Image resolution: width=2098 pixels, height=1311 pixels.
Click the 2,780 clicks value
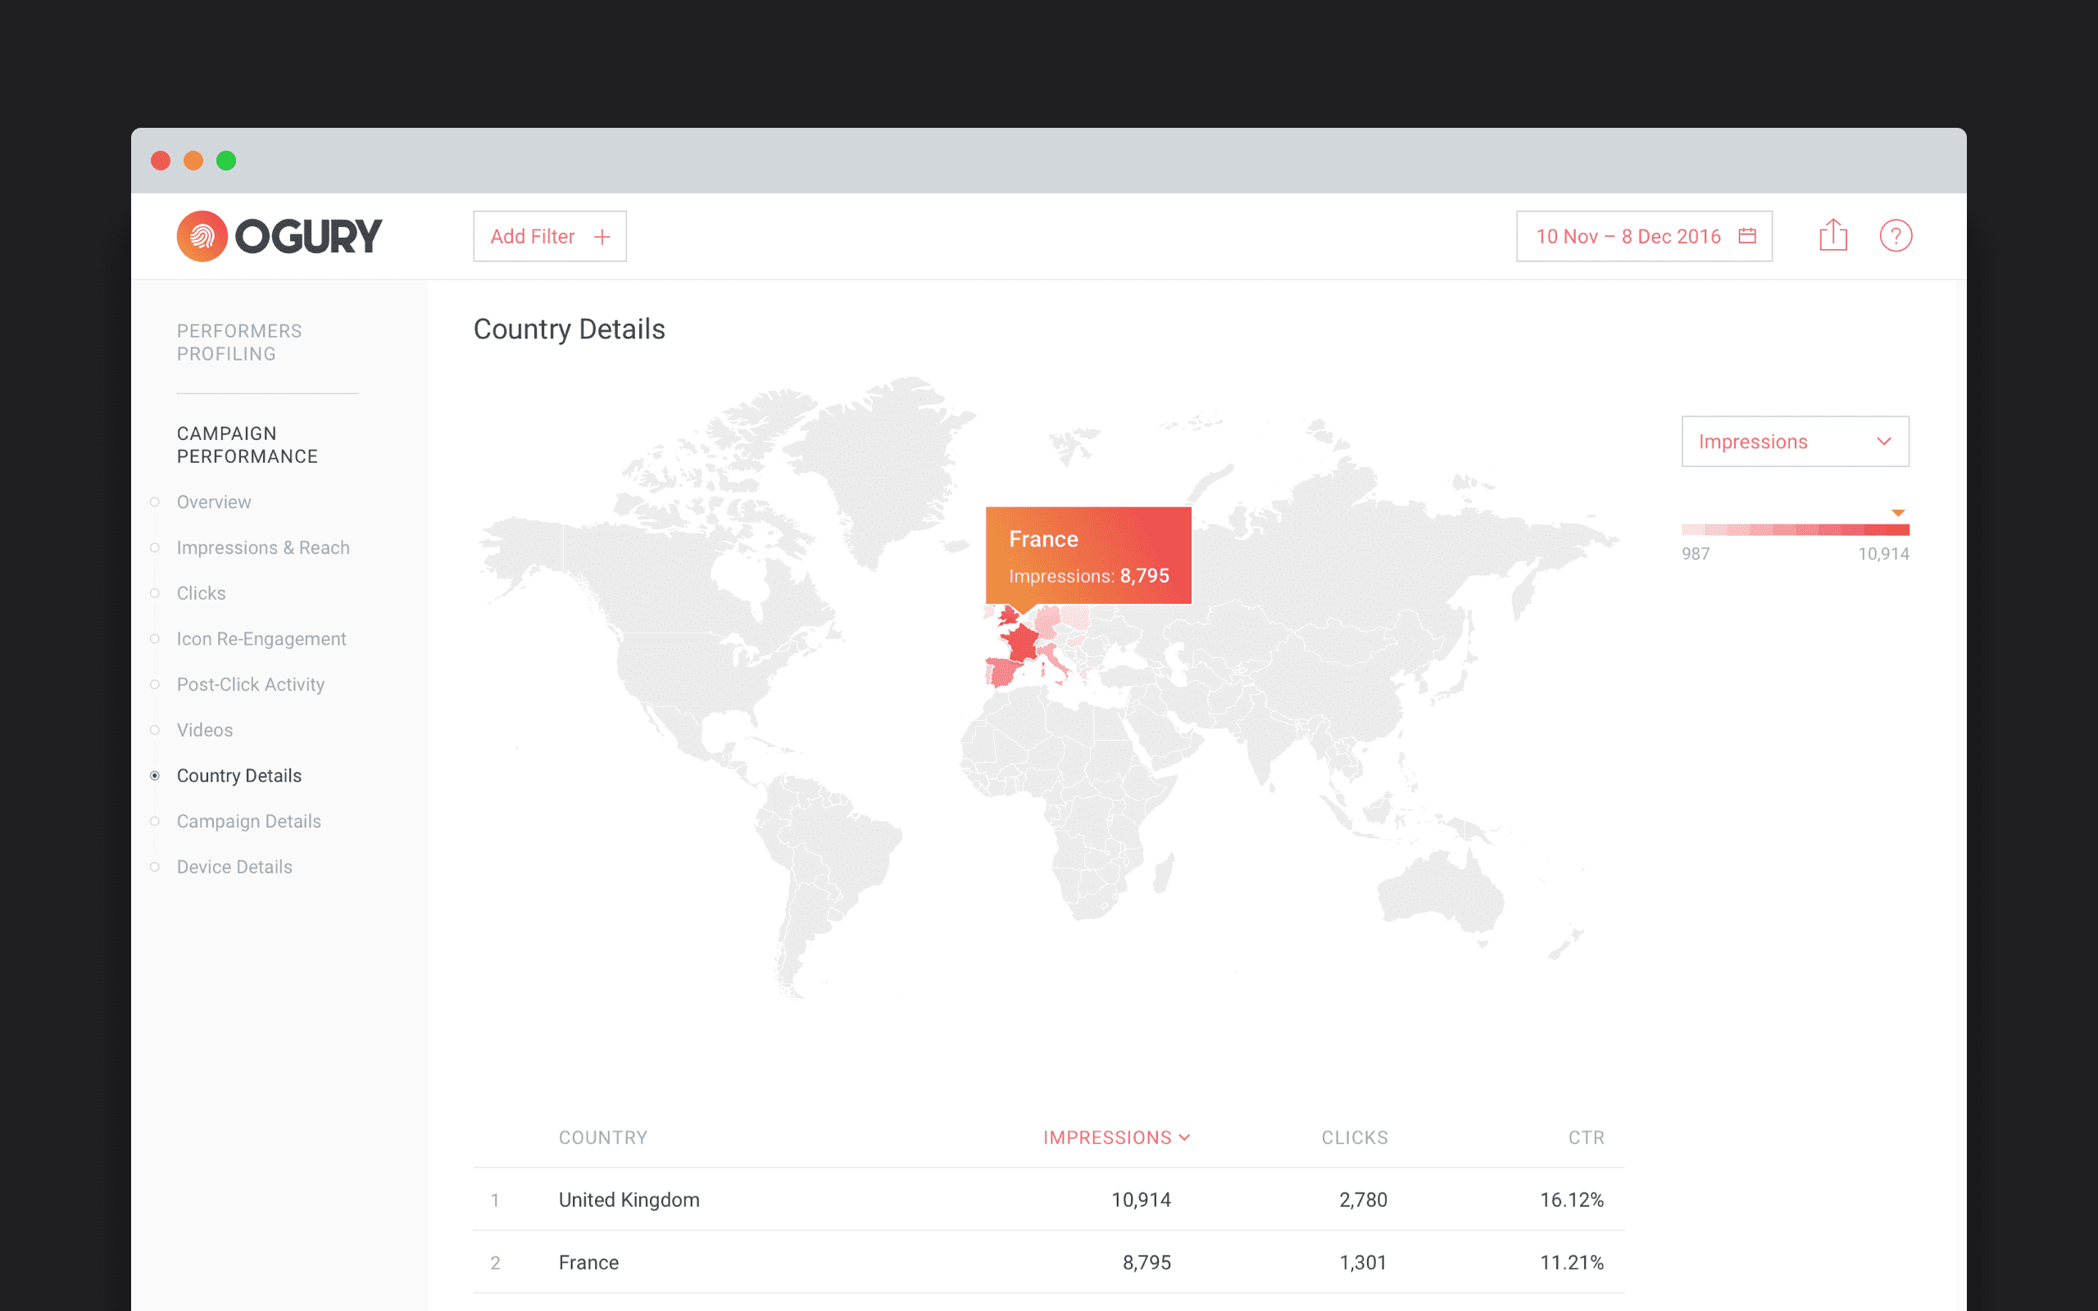pos(1363,1200)
